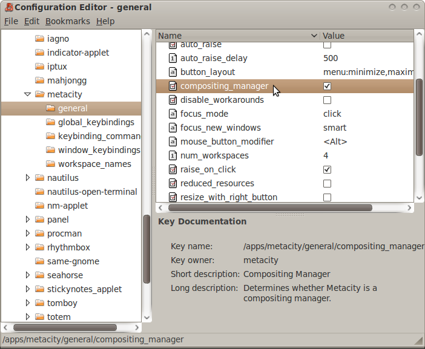Click the Value column header
This screenshot has width=425, height=349.
[367, 36]
